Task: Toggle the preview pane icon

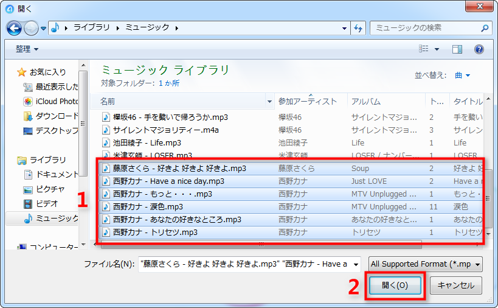Action: [457, 49]
